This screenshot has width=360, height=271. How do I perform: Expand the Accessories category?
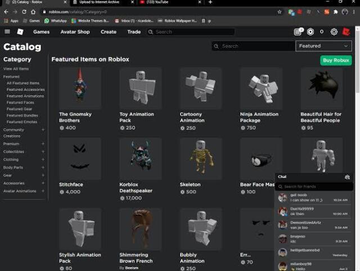coord(43,183)
